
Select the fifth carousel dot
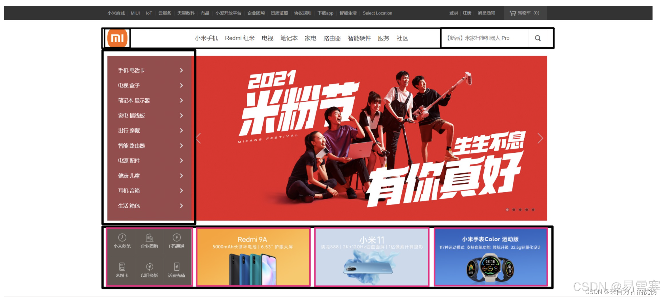(533, 210)
